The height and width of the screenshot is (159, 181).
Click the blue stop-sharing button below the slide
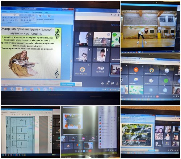point(68,84)
